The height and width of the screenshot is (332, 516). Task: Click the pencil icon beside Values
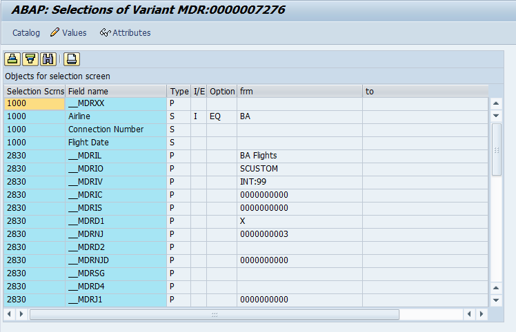pyautogui.click(x=54, y=32)
